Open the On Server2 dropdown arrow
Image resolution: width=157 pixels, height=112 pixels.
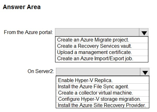(145, 72)
